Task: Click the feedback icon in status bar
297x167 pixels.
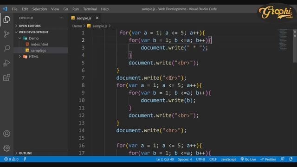Action: click(282, 159)
